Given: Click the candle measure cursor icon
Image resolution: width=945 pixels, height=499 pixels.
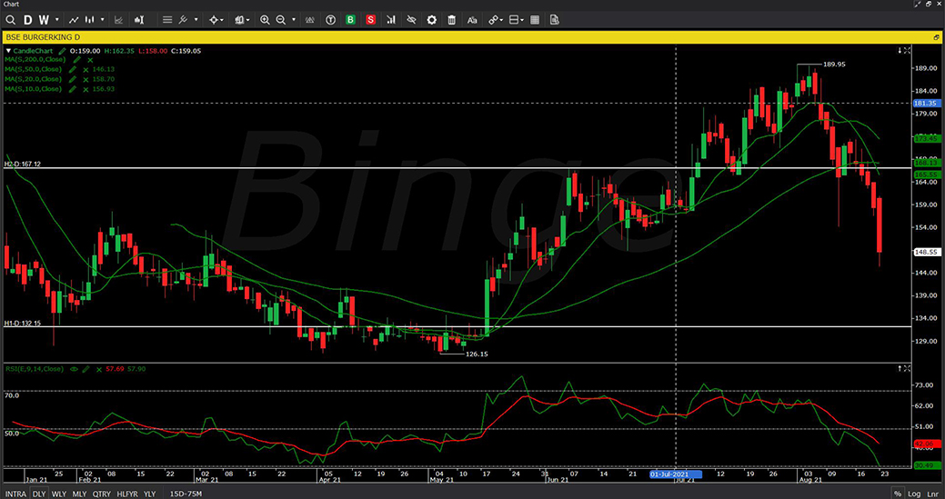Looking at the screenshot, I should 139,20.
